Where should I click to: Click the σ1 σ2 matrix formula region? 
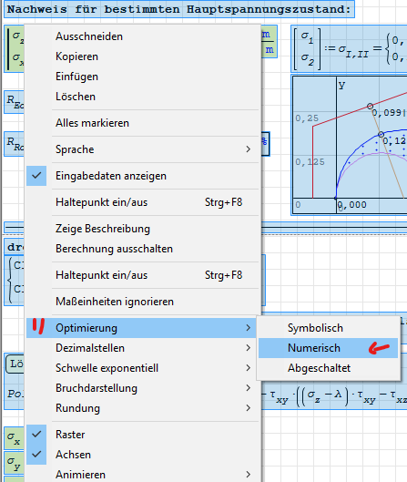click(x=349, y=49)
